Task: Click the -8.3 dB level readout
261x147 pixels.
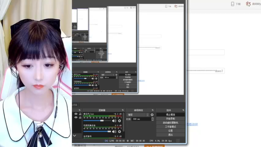Action: [x=117, y=114]
